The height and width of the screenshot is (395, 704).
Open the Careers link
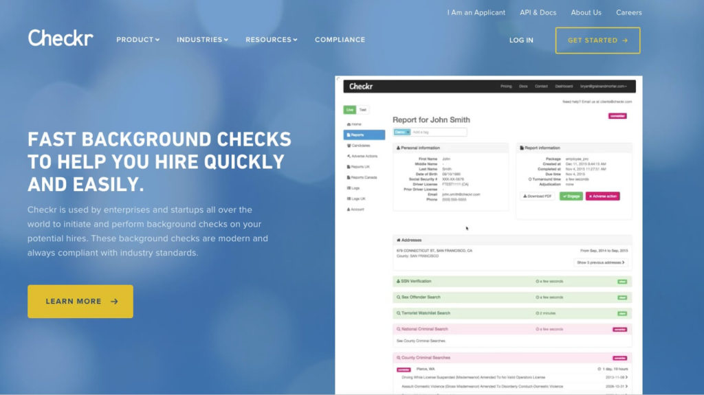pyautogui.click(x=628, y=12)
